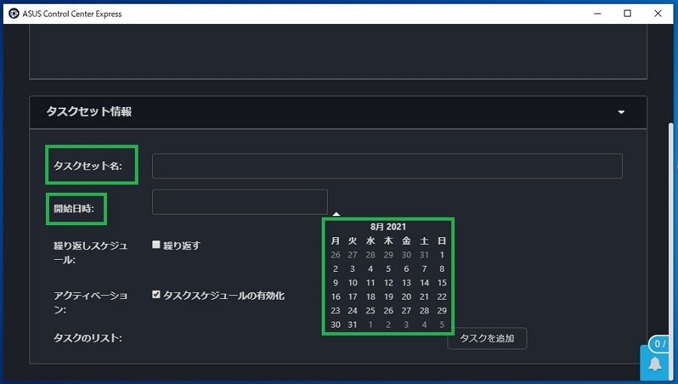Pick August 28 in the last full week
This screenshot has height=384, width=678.
tap(425, 310)
